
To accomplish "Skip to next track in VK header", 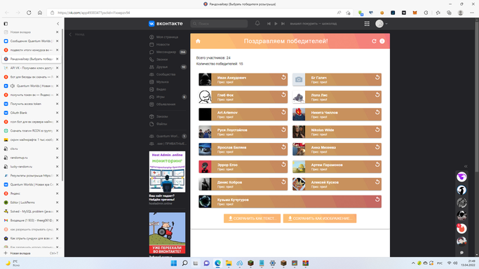I will [283, 24].
